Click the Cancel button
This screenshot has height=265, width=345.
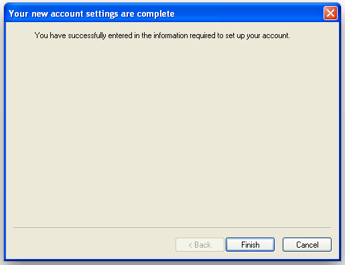coord(307,244)
